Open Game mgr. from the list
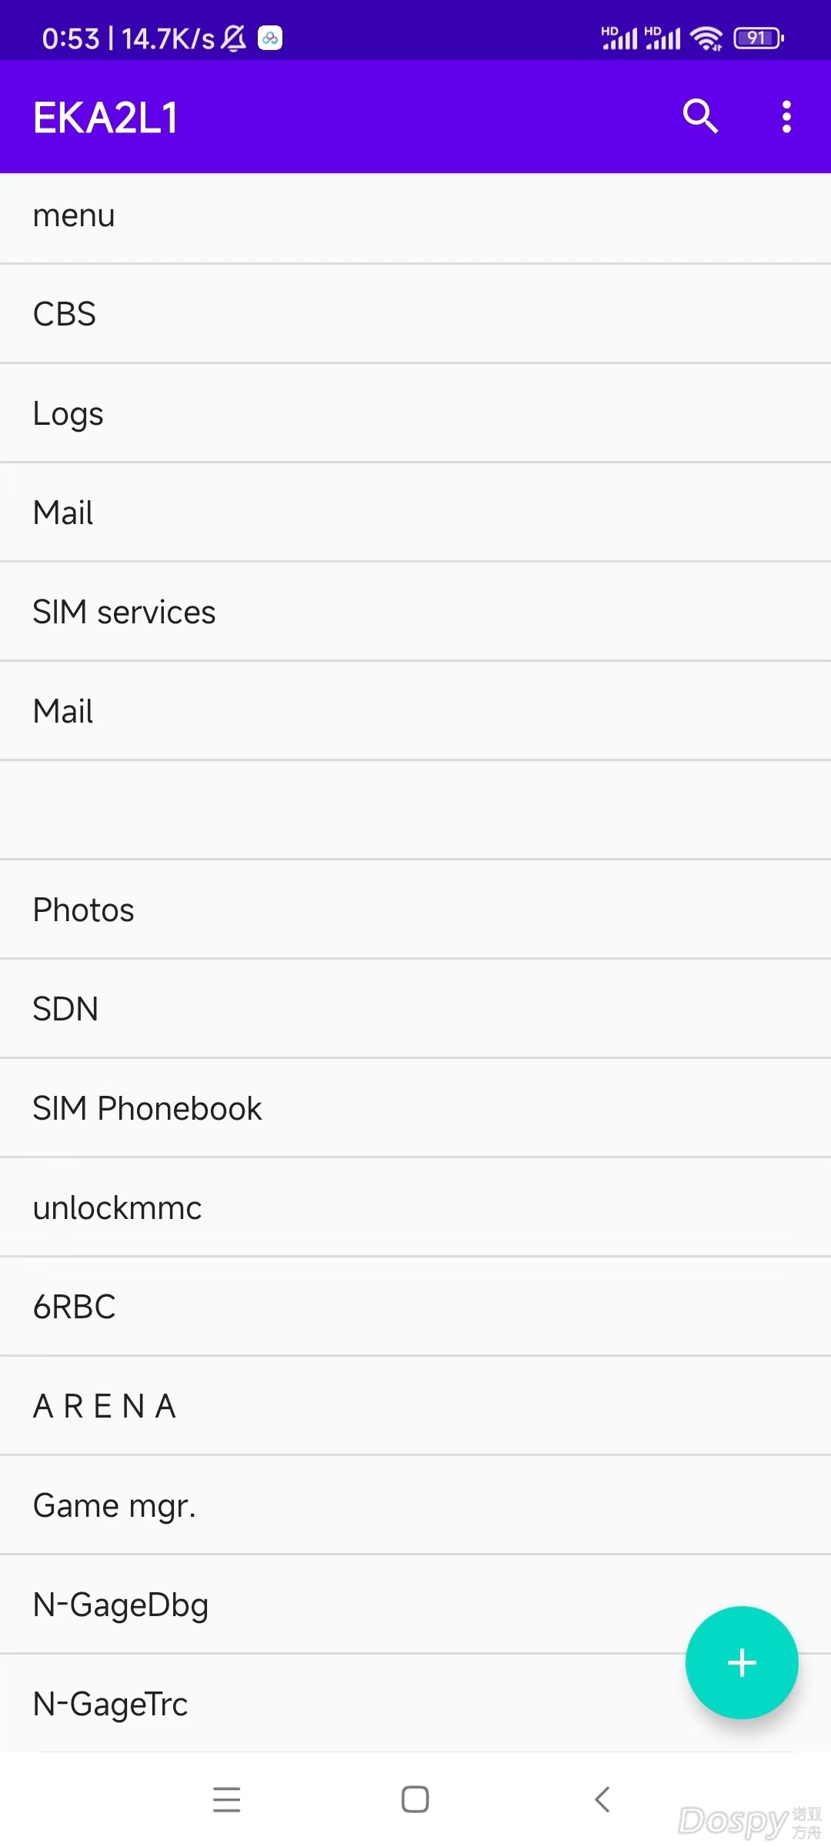Screen dimensions: 831x1847 415,1505
